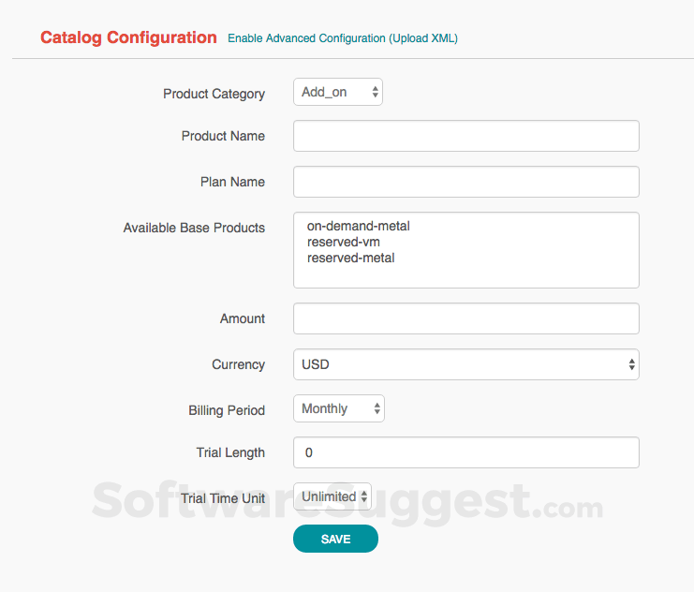Click the Currency label text
Image resolution: width=694 pixels, height=592 pixels.
(x=238, y=364)
